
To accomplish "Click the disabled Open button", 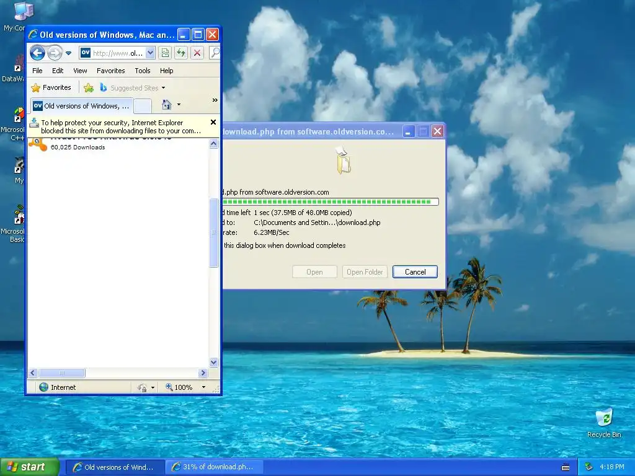I will 314,272.
